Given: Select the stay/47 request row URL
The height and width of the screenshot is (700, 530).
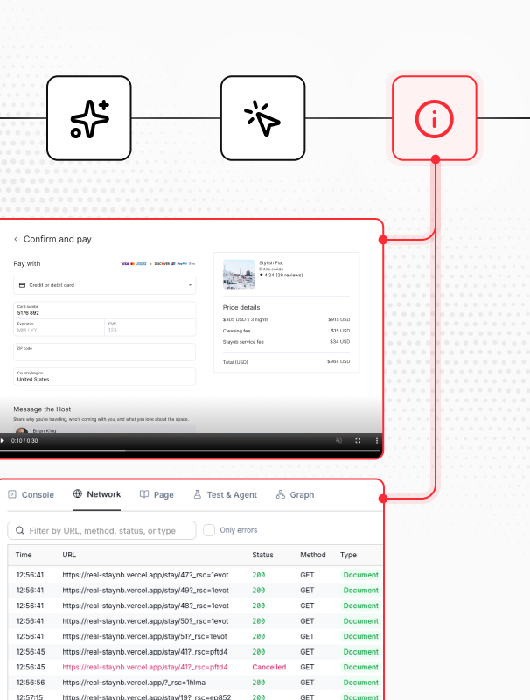Looking at the screenshot, I should [145, 575].
